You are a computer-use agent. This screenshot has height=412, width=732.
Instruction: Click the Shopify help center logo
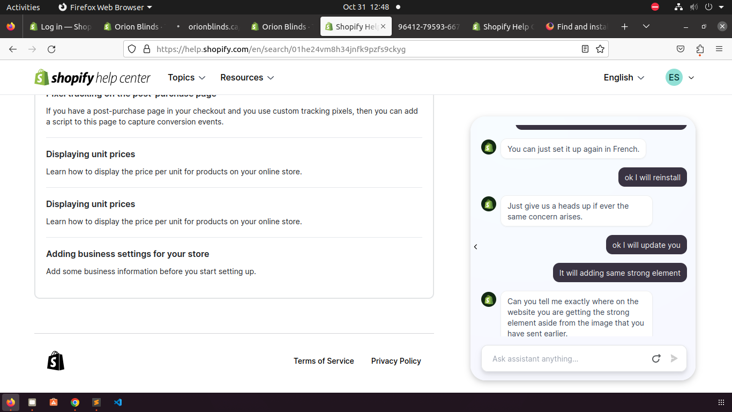point(93,78)
